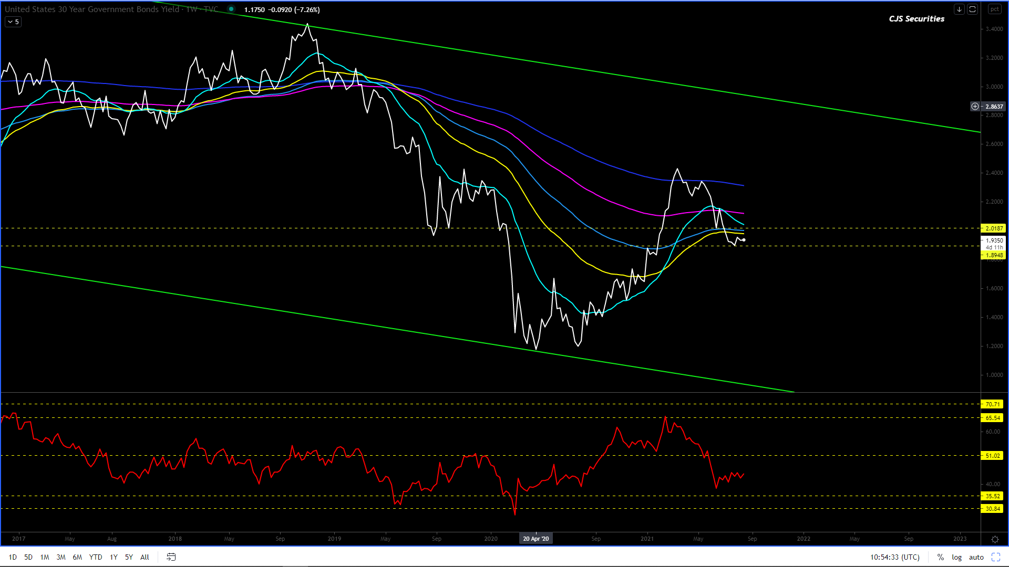Click the green status dot near symbol title
Screen dimensions: 1009x567
(x=231, y=9)
